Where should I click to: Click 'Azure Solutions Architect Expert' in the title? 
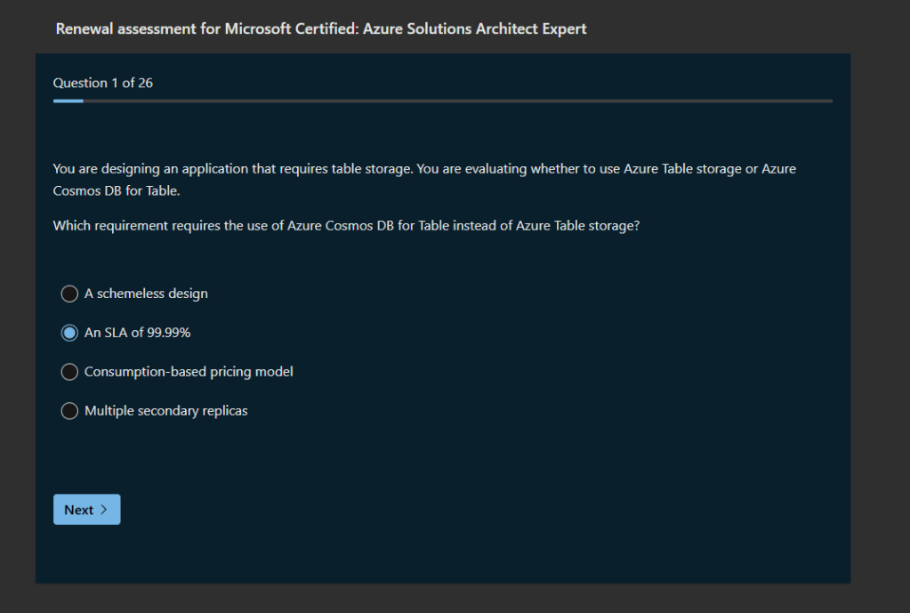point(475,29)
